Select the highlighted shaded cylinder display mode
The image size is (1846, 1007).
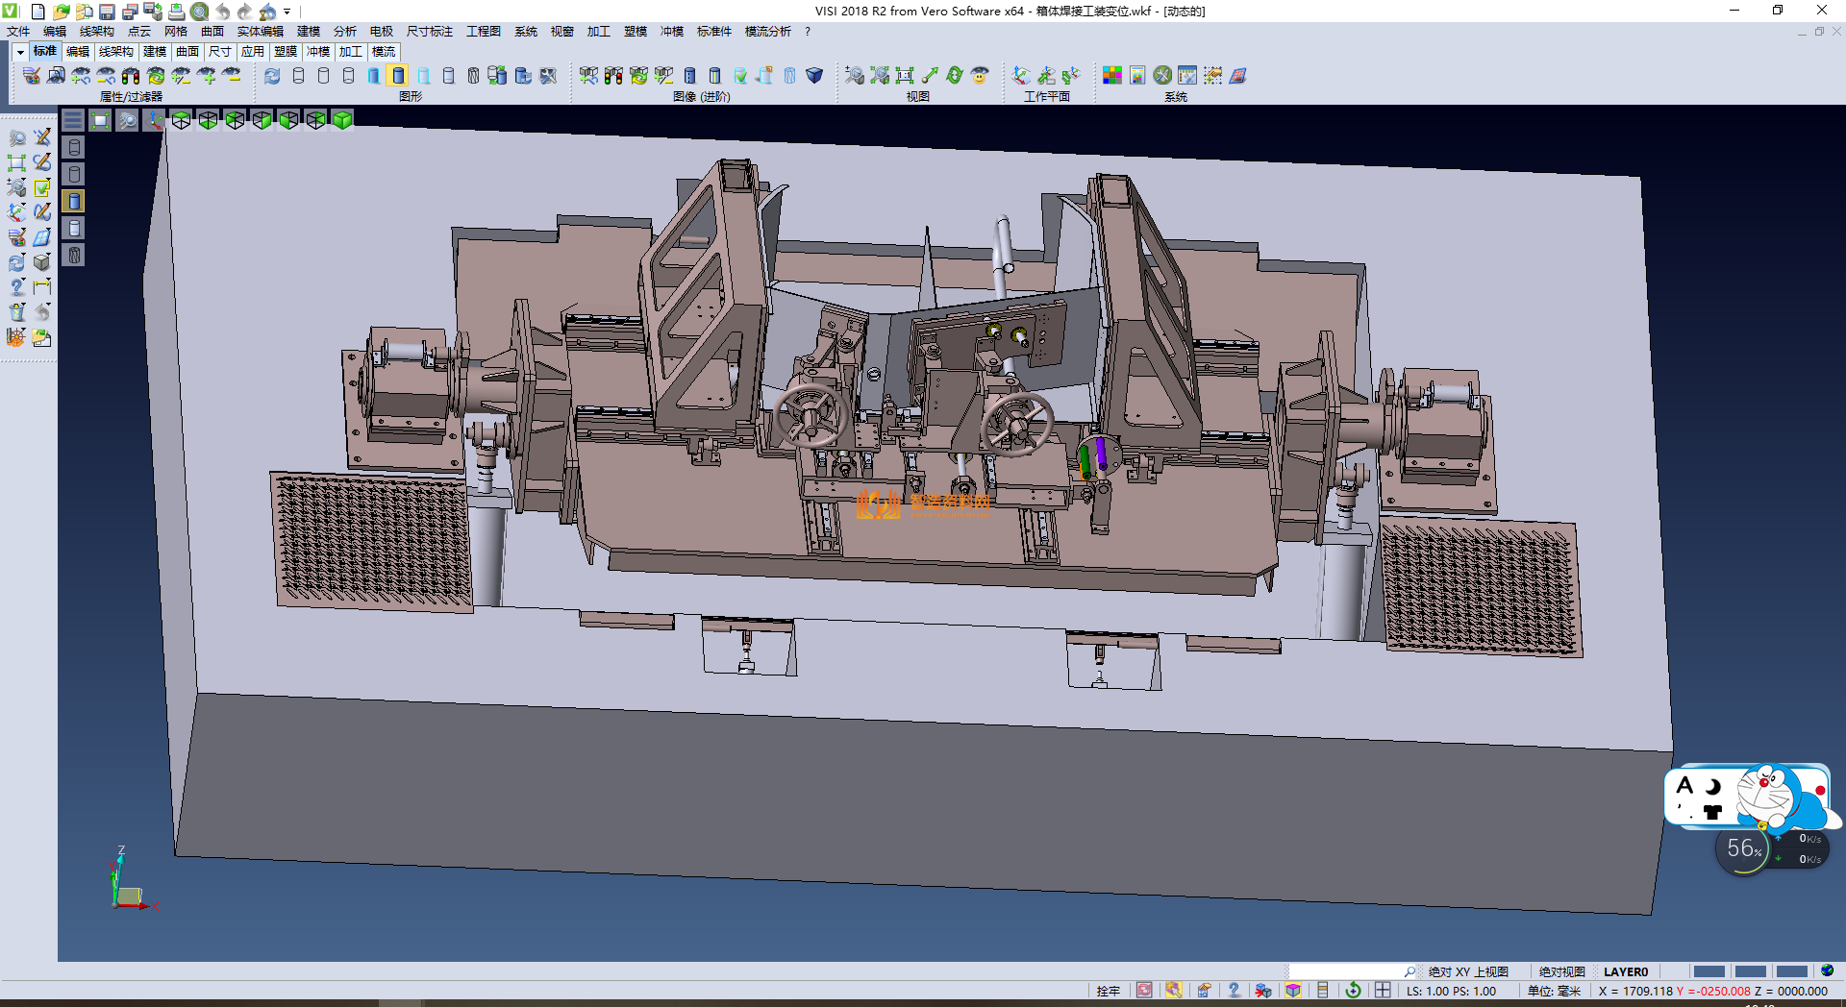tap(398, 76)
